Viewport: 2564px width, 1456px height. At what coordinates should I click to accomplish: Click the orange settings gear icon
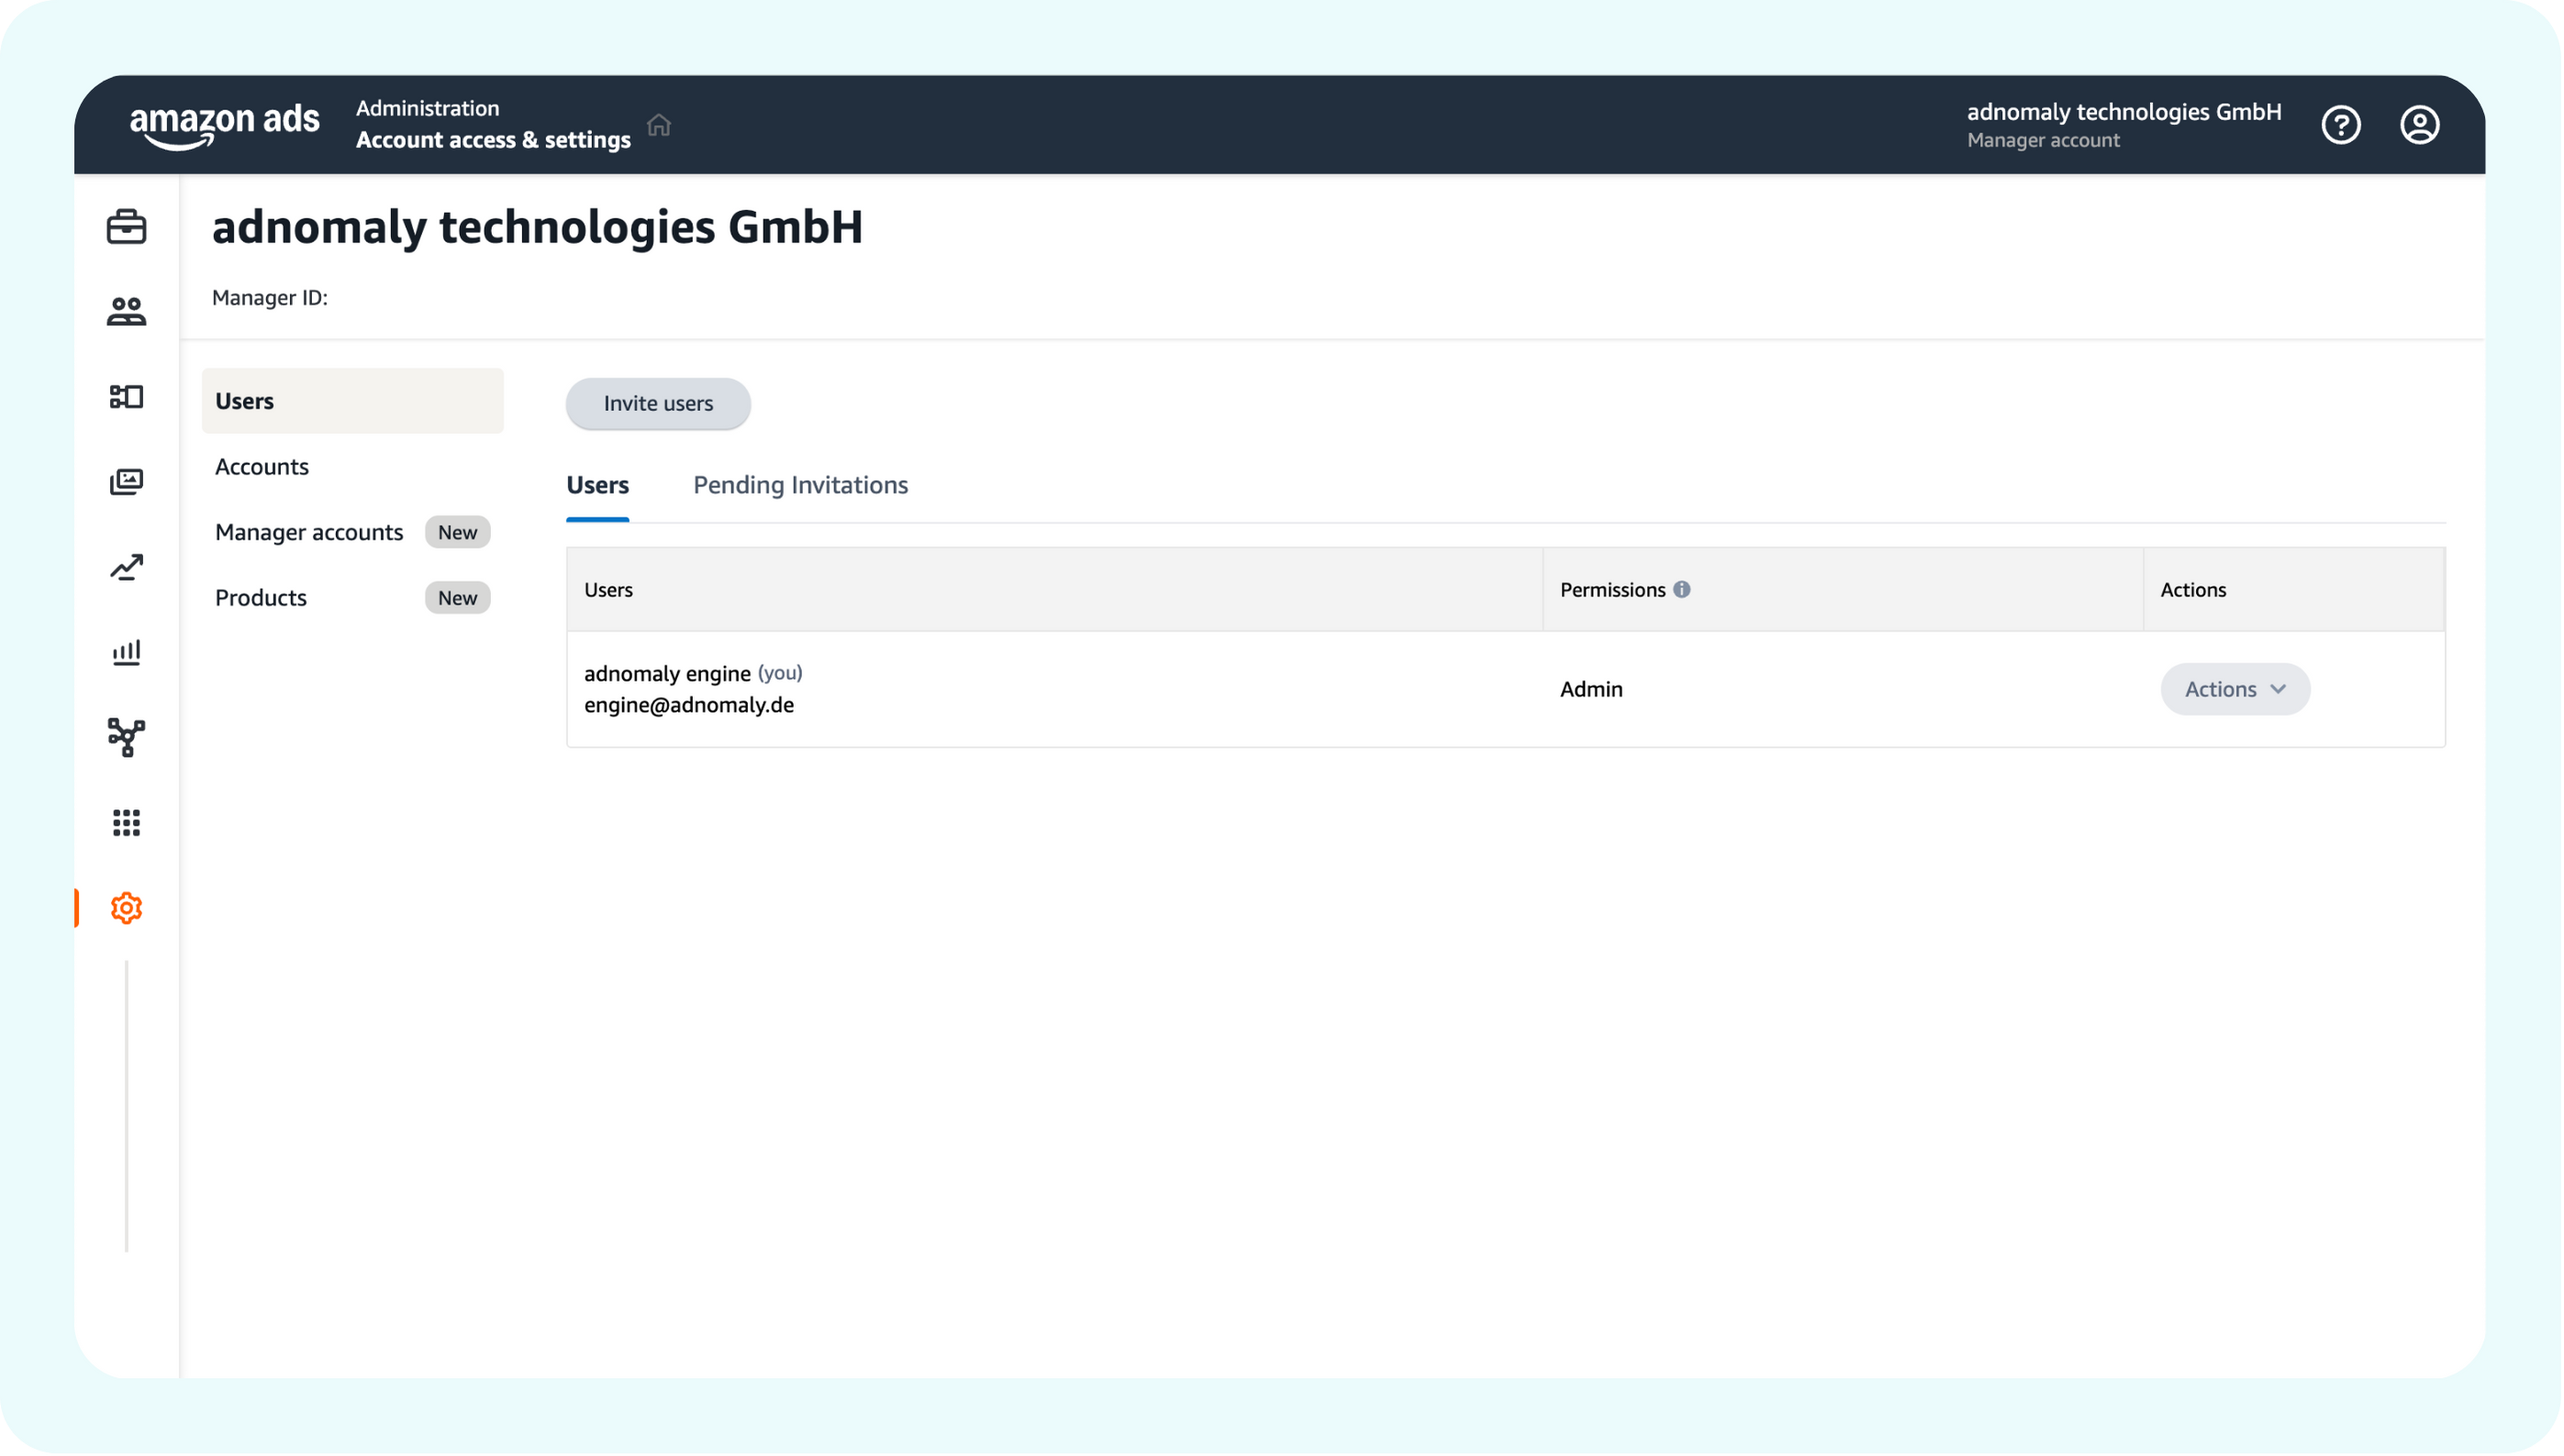pos(126,908)
